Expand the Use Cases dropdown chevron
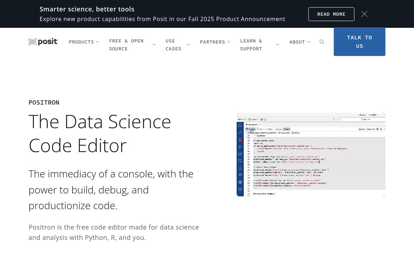The image size is (414, 257). (188, 45)
